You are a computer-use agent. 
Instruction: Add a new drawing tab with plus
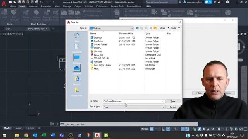tap(53, 29)
